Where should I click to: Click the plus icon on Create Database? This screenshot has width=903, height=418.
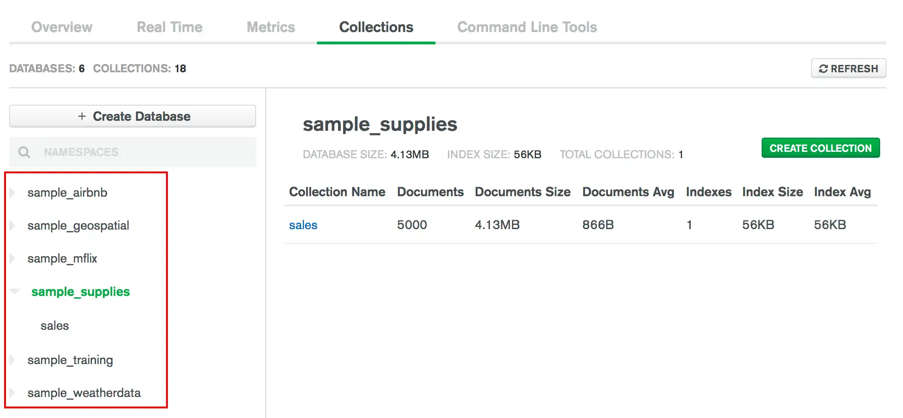[82, 116]
